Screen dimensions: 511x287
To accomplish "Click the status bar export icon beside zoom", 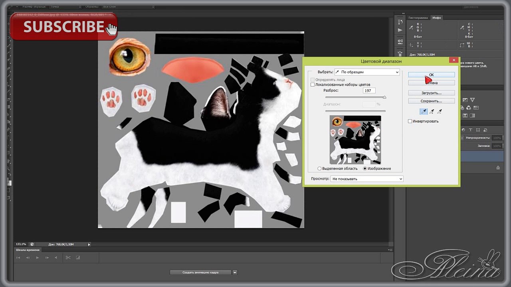I will [x=32, y=244].
